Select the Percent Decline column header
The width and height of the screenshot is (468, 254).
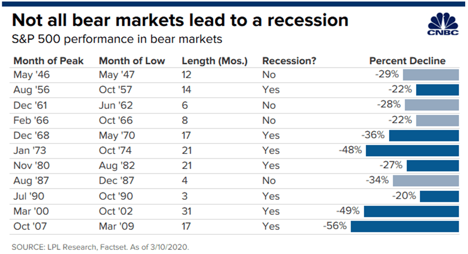pyautogui.click(x=408, y=61)
